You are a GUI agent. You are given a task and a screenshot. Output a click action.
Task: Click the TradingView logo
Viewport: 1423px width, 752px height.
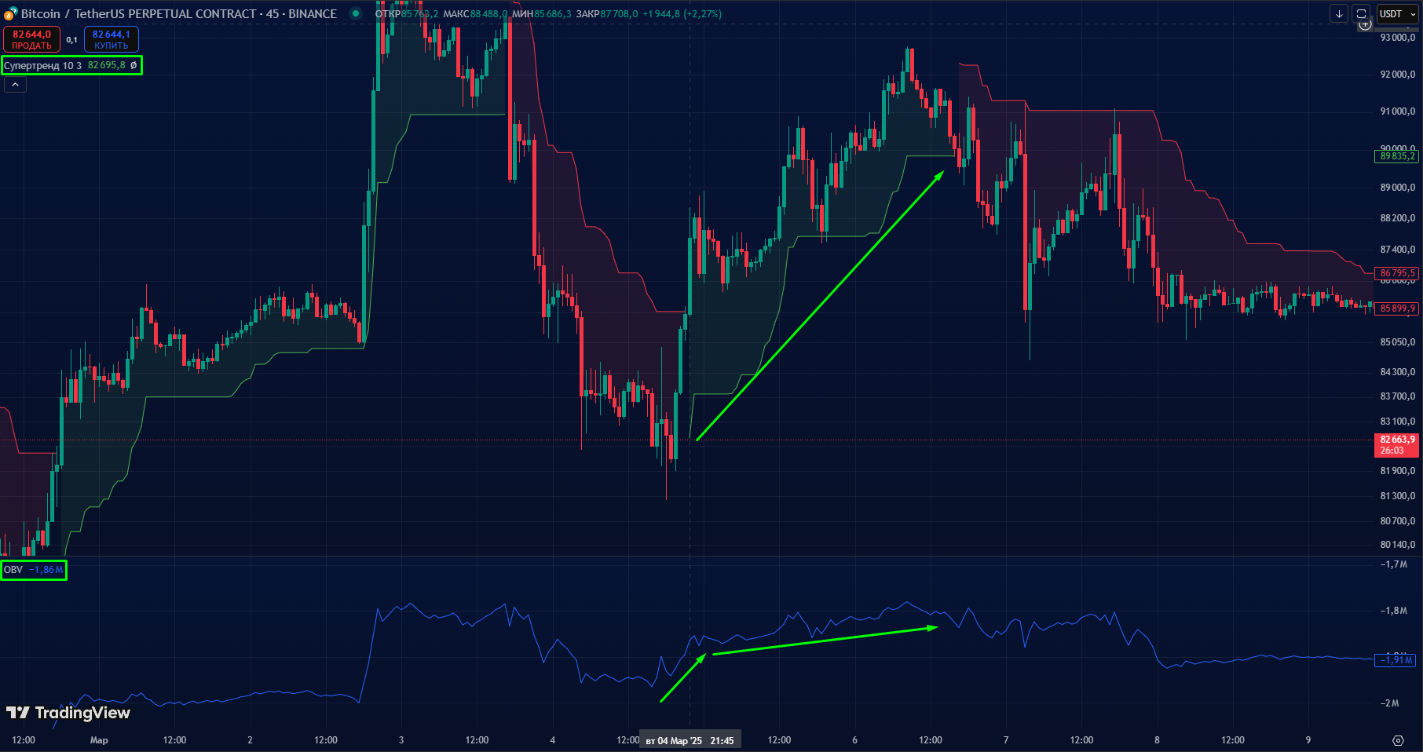tap(68, 713)
